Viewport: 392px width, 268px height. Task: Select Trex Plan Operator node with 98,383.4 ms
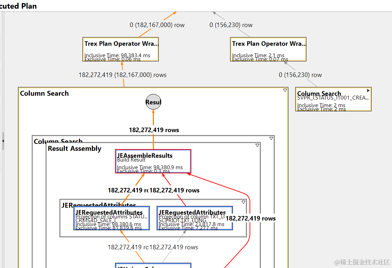pyautogui.click(x=121, y=49)
